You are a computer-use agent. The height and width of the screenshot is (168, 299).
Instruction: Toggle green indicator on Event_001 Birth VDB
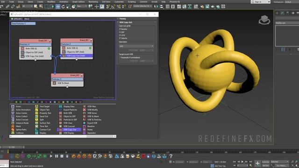tap(49, 49)
